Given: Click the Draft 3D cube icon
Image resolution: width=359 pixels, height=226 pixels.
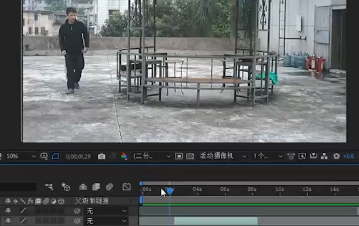Looking at the screenshot, I should tap(66, 187).
